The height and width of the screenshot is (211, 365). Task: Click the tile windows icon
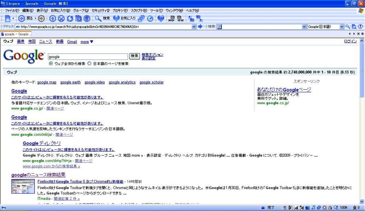pyautogui.click(x=191, y=19)
